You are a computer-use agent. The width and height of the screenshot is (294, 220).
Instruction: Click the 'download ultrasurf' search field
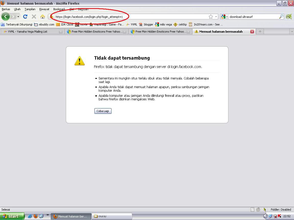pyautogui.click(x=254, y=17)
